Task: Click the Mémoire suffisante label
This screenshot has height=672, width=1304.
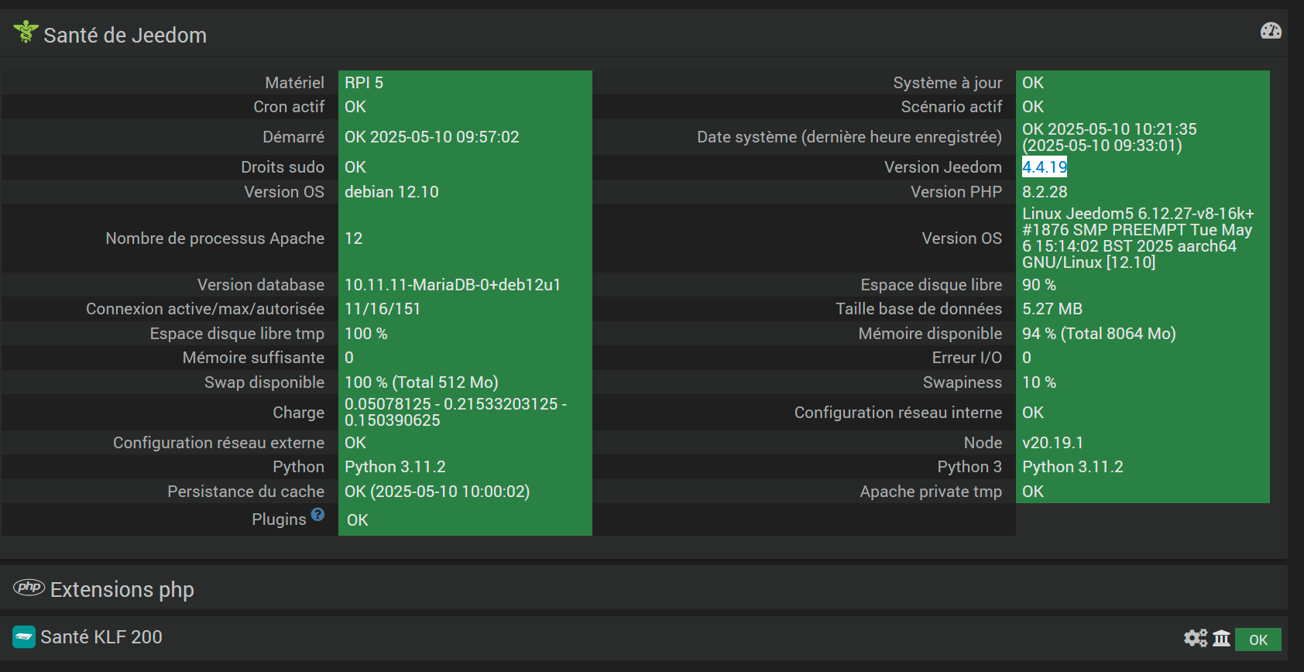Action: [x=253, y=358]
